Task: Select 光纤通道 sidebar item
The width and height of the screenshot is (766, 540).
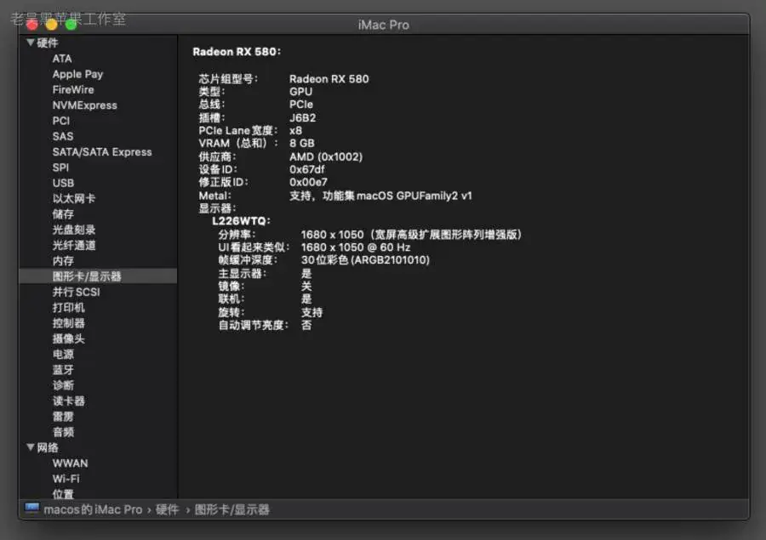Action: (x=74, y=245)
